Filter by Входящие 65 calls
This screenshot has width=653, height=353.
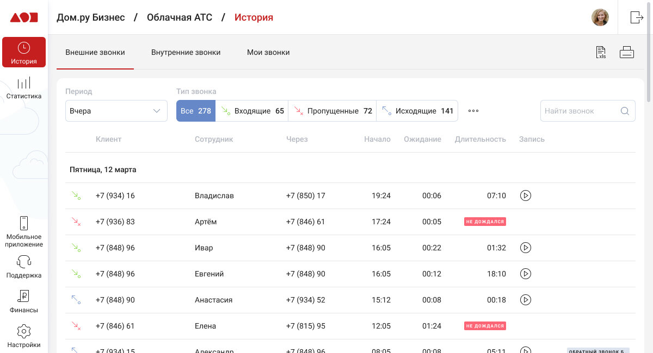pyautogui.click(x=252, y=111)
